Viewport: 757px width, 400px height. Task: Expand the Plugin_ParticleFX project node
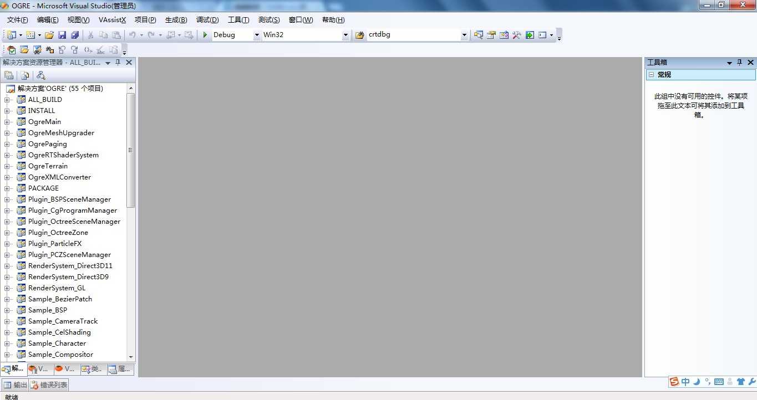click(x=7, y=244)
